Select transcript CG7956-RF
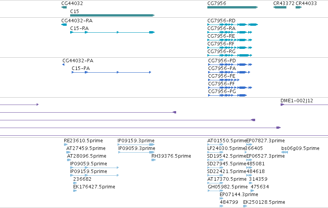The width and height of the screenshot is (328, 208). (230, 48)
